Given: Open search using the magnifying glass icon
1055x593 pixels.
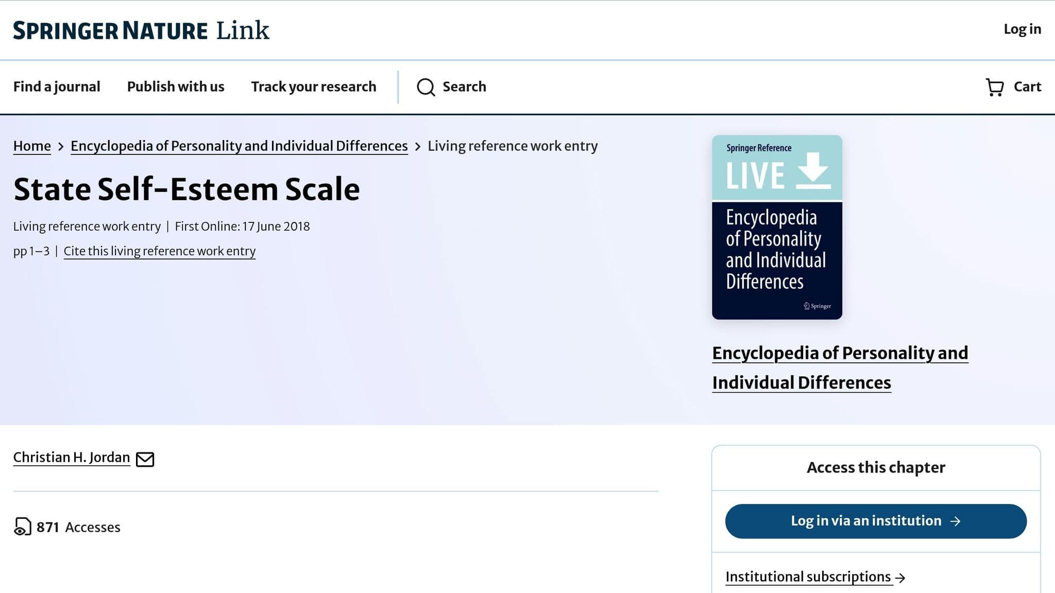Looking at the screenshot, I should pos(426,88).
